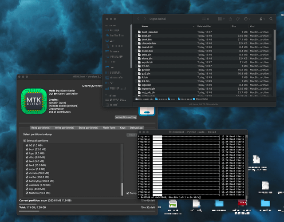
Task: Open the Debug Log tab
Action: 136,128
